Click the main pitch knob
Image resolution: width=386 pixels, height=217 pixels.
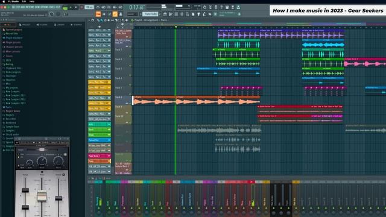coord(58,14)
